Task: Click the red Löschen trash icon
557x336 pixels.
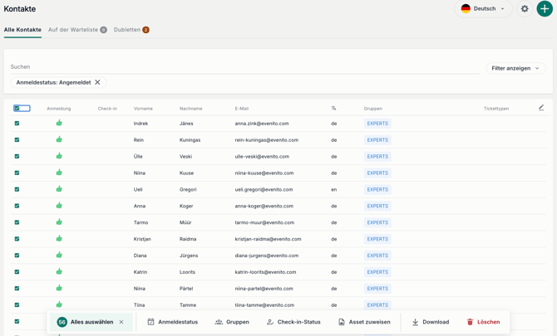Action: point(470,322)
